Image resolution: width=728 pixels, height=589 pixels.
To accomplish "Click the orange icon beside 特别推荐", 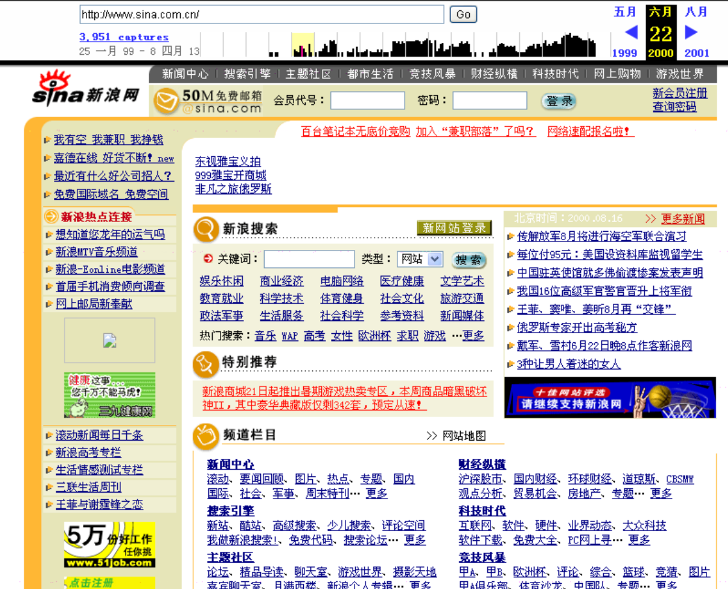I will (205, 364).
